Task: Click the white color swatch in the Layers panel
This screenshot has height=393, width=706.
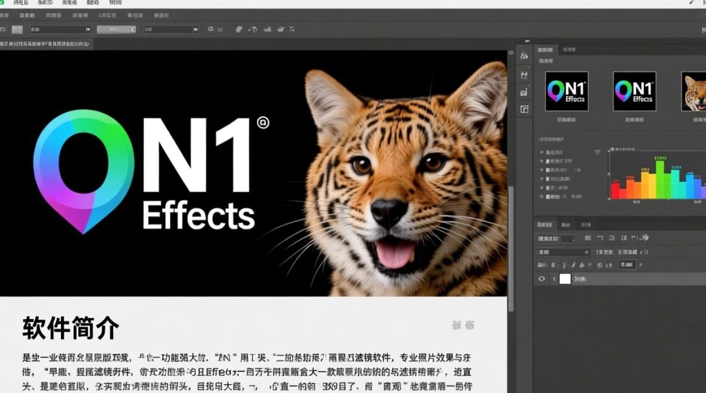Action: coord(565,278)
